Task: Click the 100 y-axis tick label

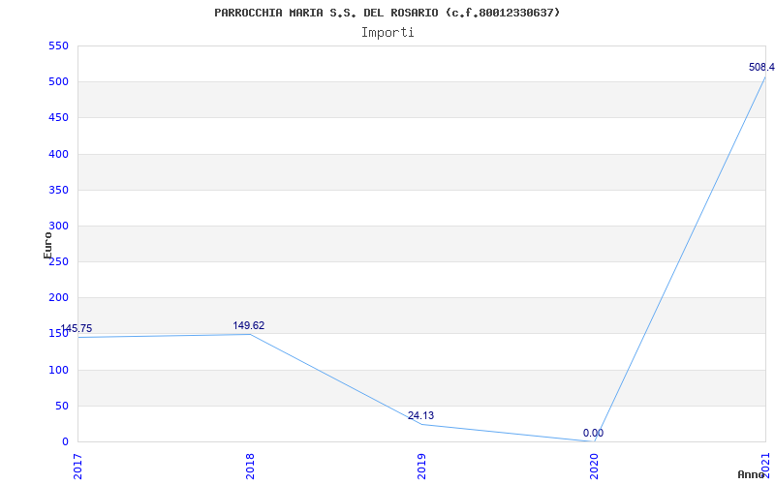Action: (x=58, y=370)
